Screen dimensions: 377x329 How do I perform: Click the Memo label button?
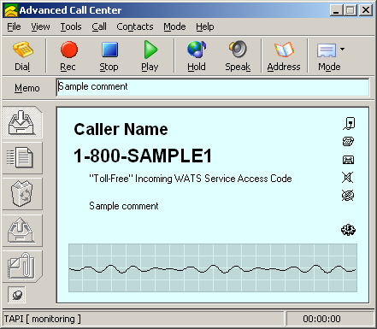point(27,88)
